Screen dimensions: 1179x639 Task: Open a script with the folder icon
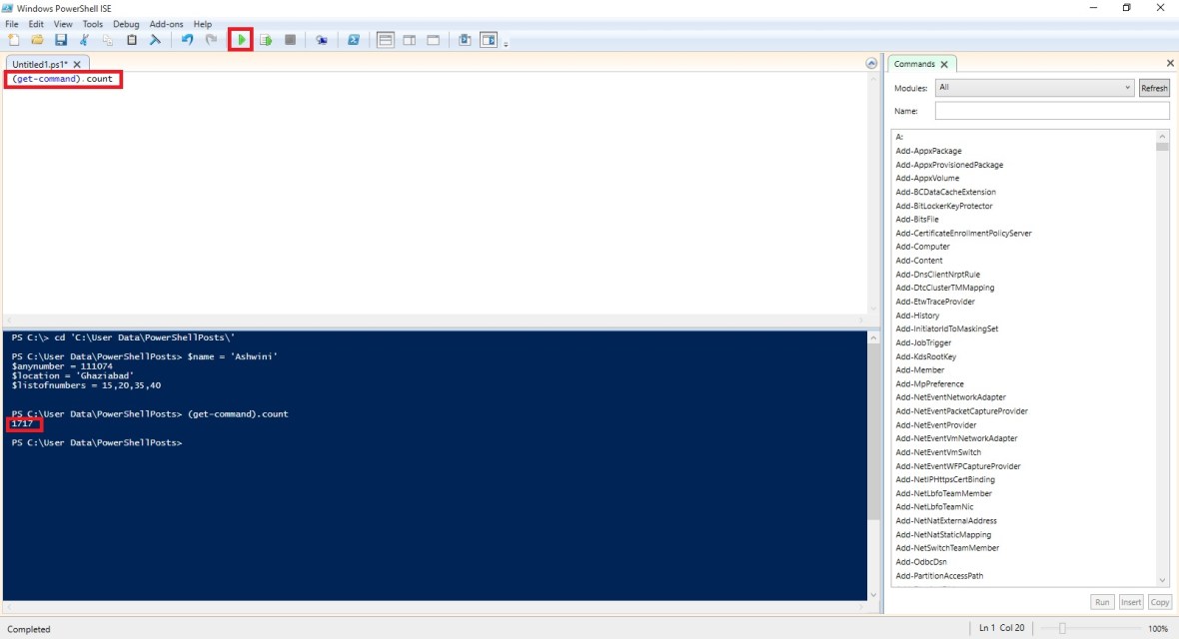[37, 40]
